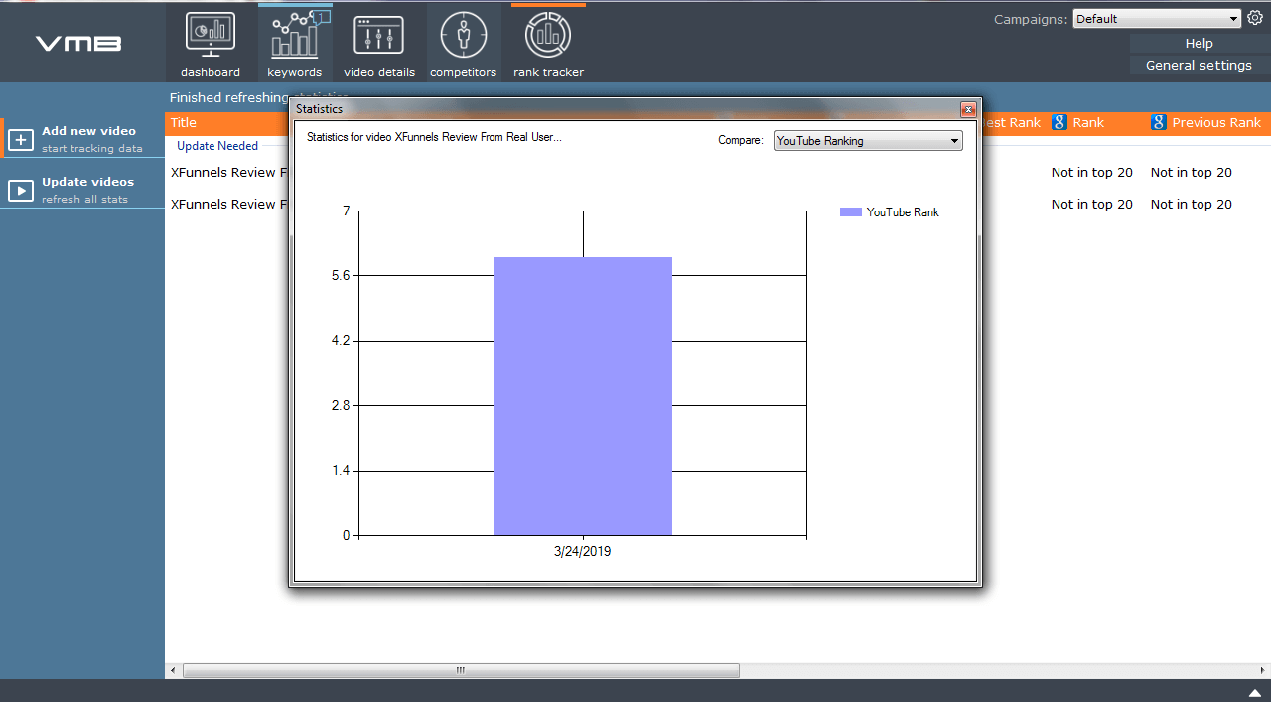Click the YouTube Rank bar in chart

coord(583,396)
